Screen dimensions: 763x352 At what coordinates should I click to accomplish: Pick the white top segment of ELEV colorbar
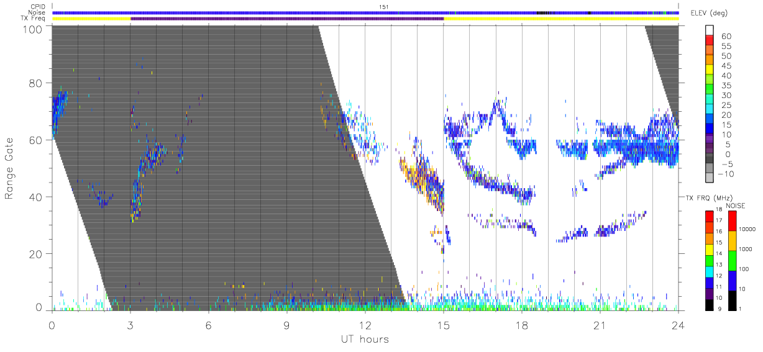click(x=710, y=30)
